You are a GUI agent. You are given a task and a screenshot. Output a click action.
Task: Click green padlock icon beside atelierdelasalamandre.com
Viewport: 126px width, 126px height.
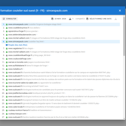[7, 35]
